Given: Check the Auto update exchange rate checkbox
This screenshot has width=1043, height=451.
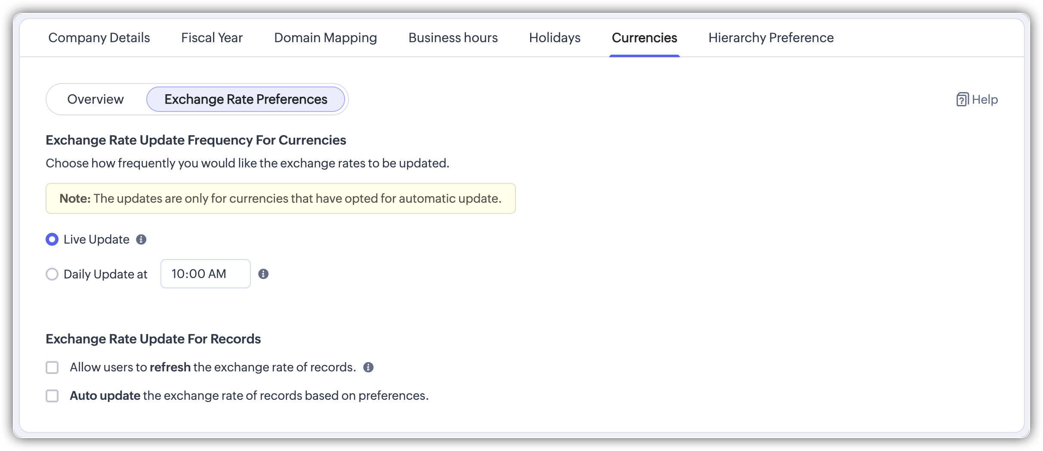Looking at the screenshot, I should click(52, 396).
